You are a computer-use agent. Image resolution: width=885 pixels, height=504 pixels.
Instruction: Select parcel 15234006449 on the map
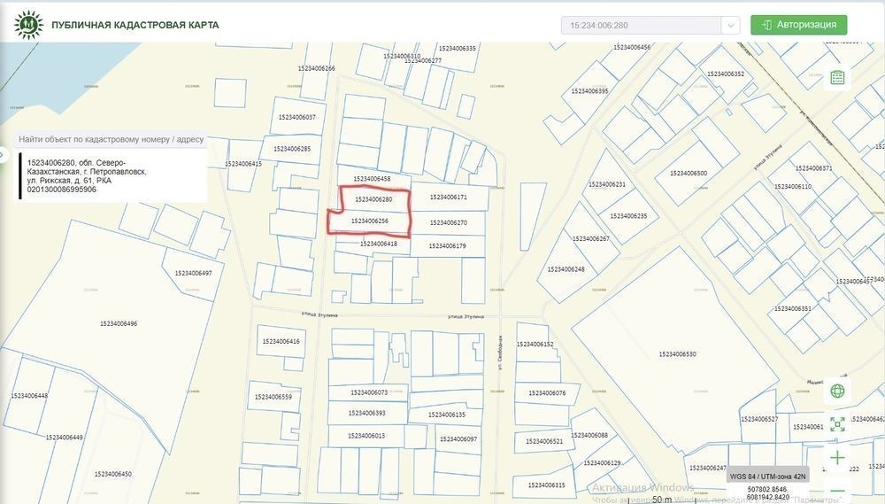[64, 438]
